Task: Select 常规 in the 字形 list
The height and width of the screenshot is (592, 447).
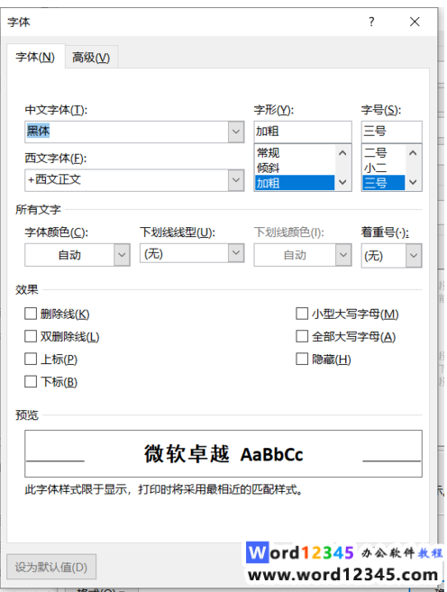Action: (295, 153)
